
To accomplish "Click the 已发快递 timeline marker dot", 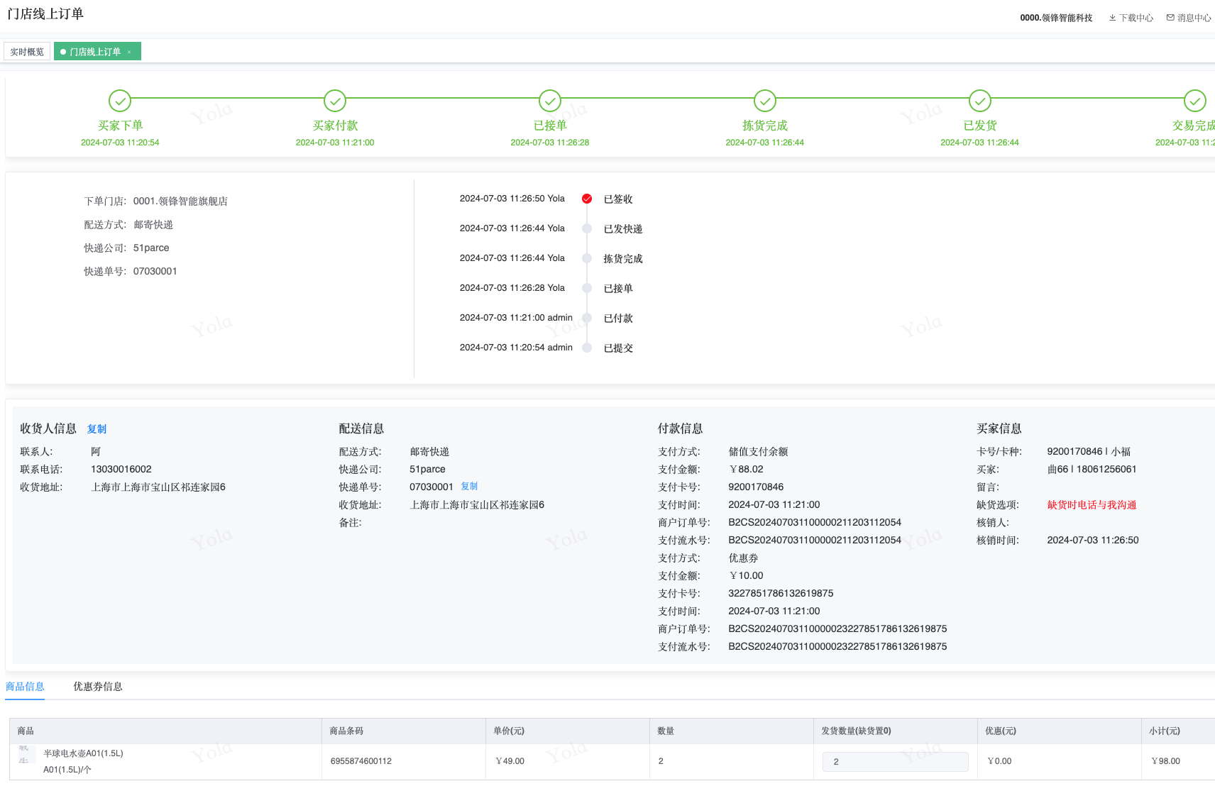I will click(587, 228).
